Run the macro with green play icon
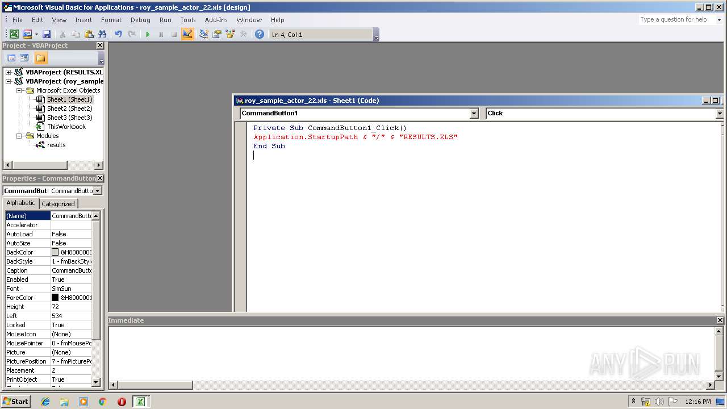727x409 pixels. point(148,34)
